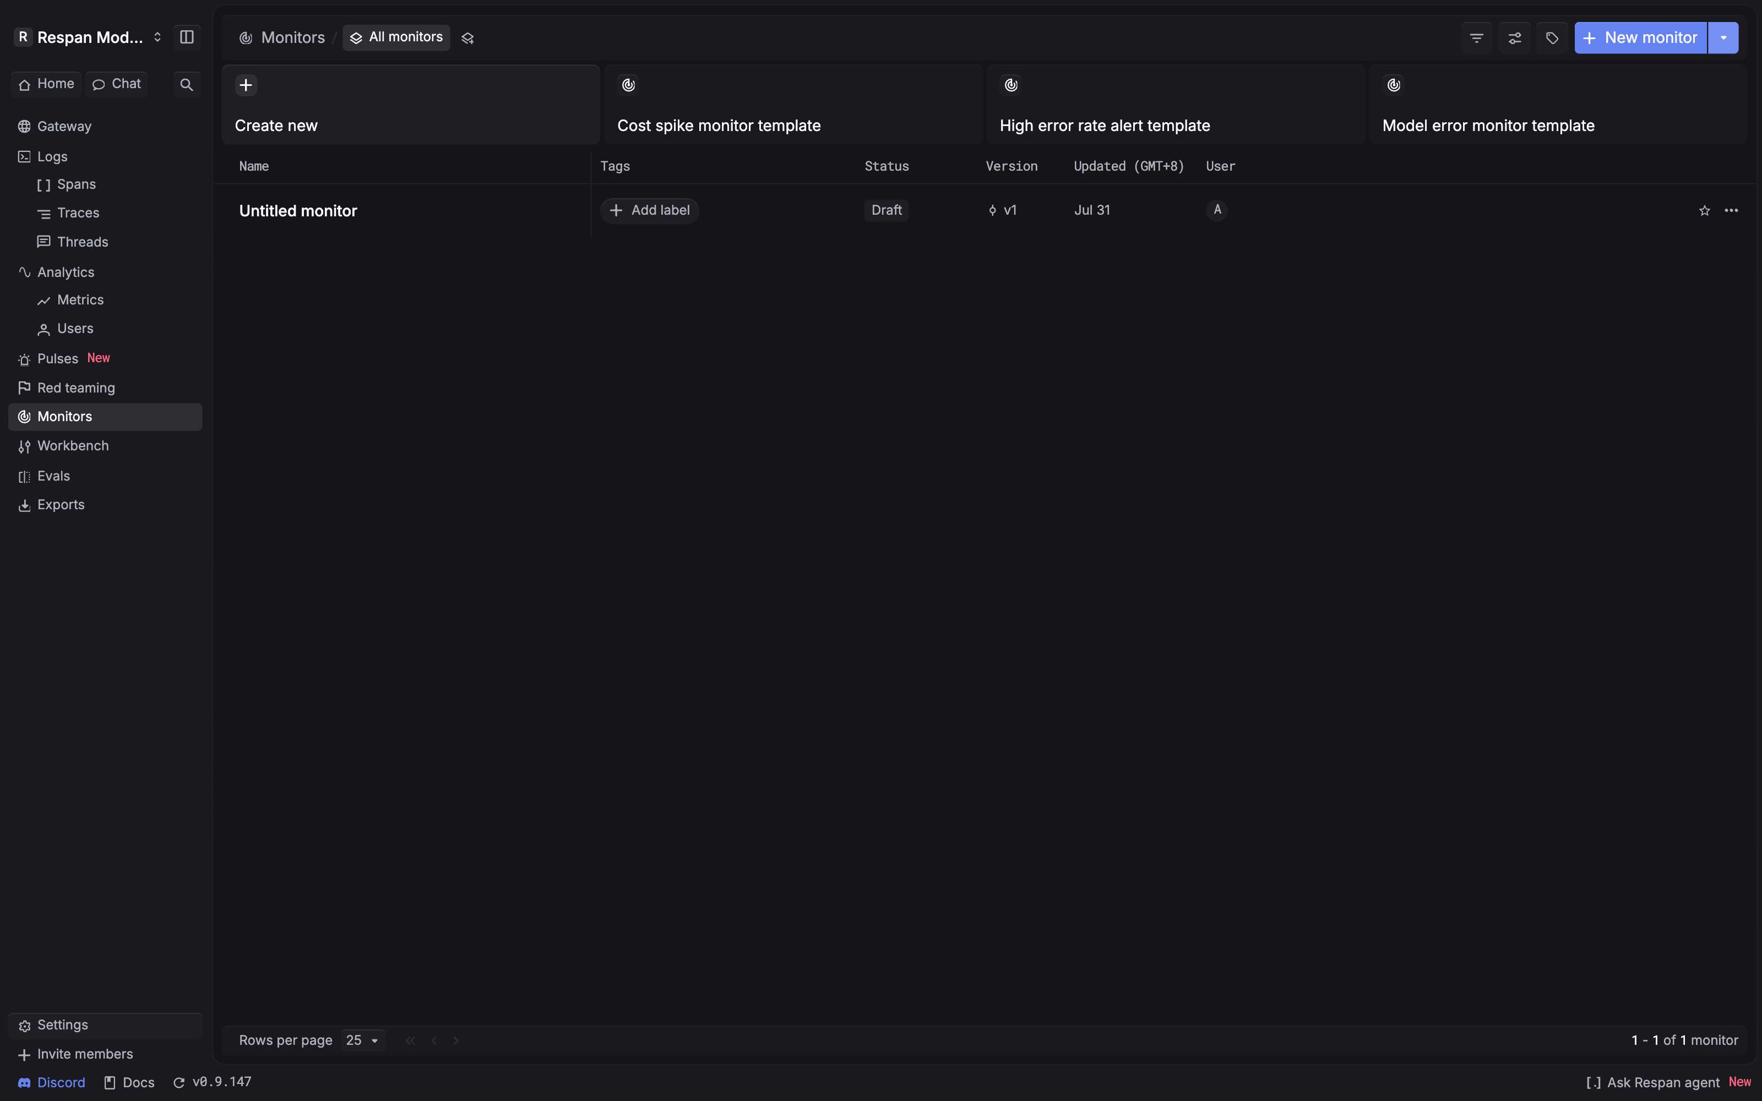The image size is (1762, 1101).
Task: Click Add label for Untitled monitor
Action: click(650, 210)
